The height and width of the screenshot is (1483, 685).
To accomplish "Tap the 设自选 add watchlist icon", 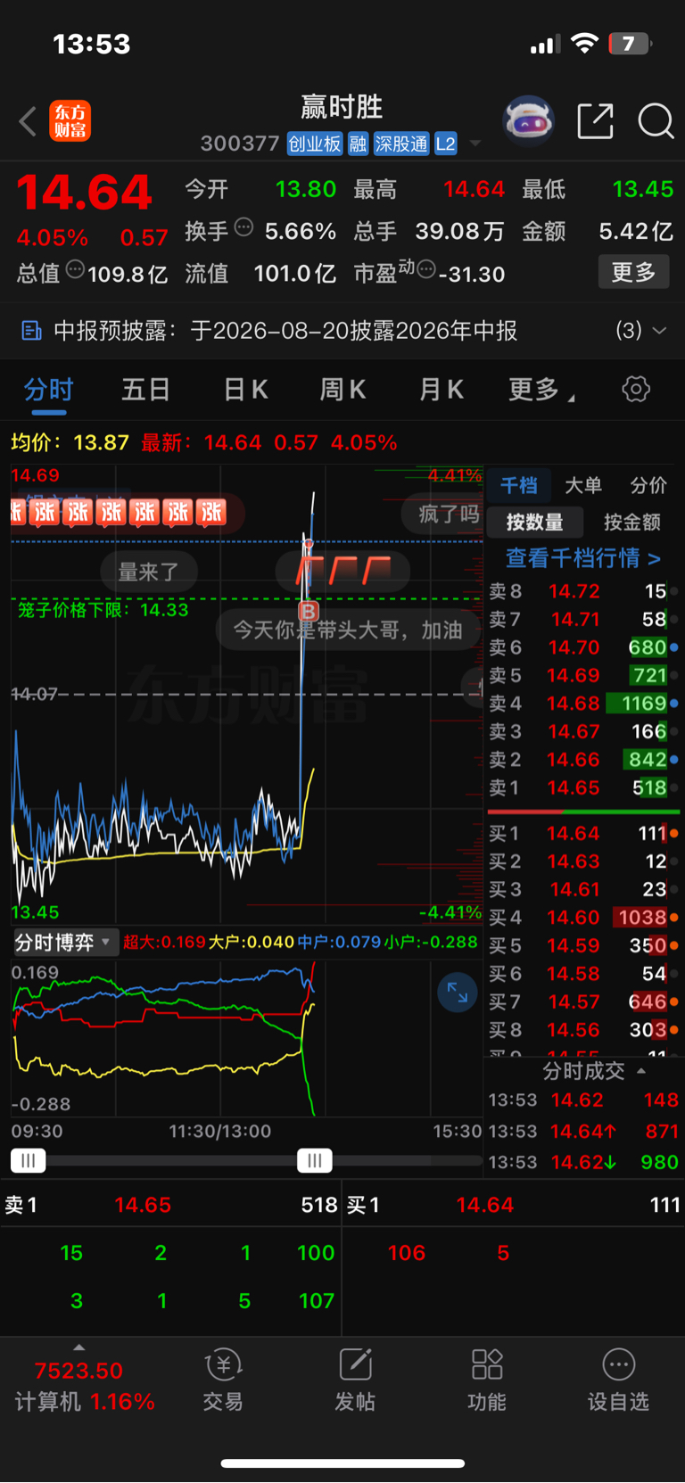I will pyautogui.click(x=618, y=1380).
